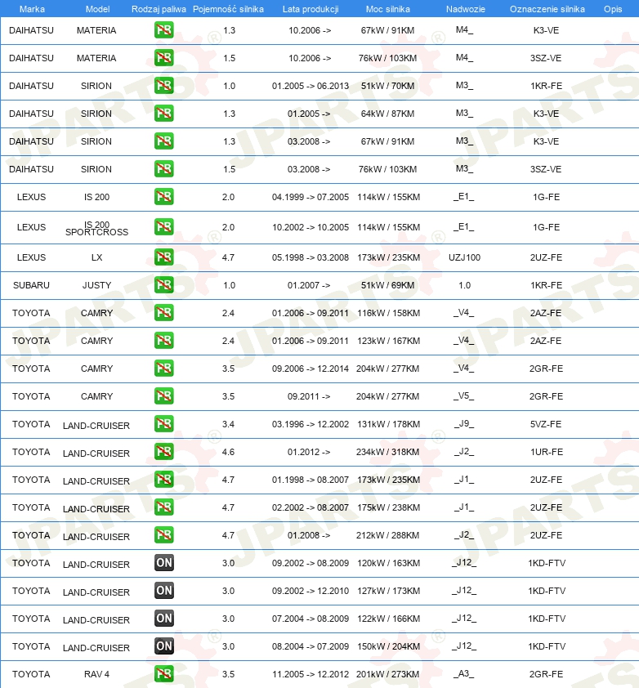Click the Lata produkcji column header
Screen dimensions: 639x688
tap(311, 9)
